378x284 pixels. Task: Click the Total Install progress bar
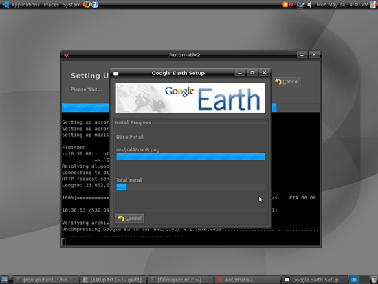(190, 187)
